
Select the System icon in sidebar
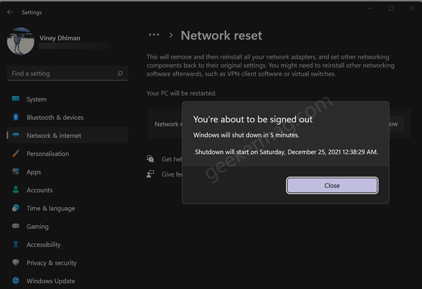(16, 99)
